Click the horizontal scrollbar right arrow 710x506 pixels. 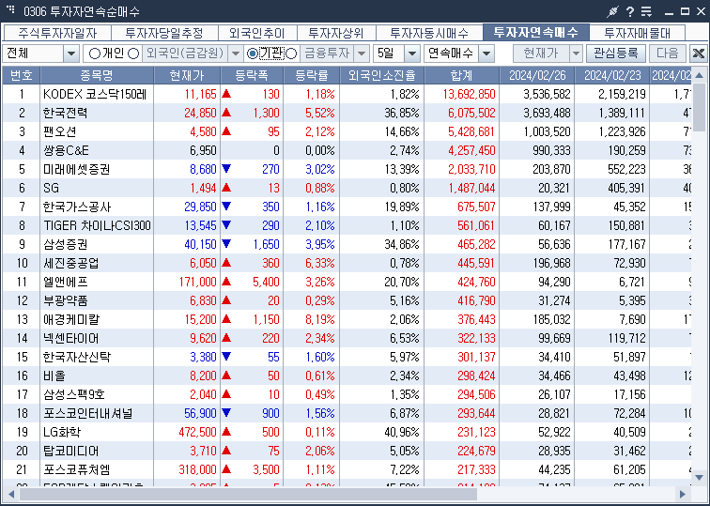[x=683, y=494]
